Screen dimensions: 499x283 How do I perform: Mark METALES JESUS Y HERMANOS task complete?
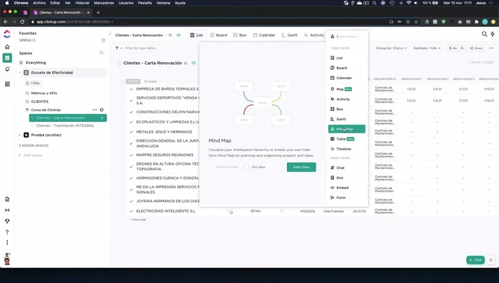(131, 132)
